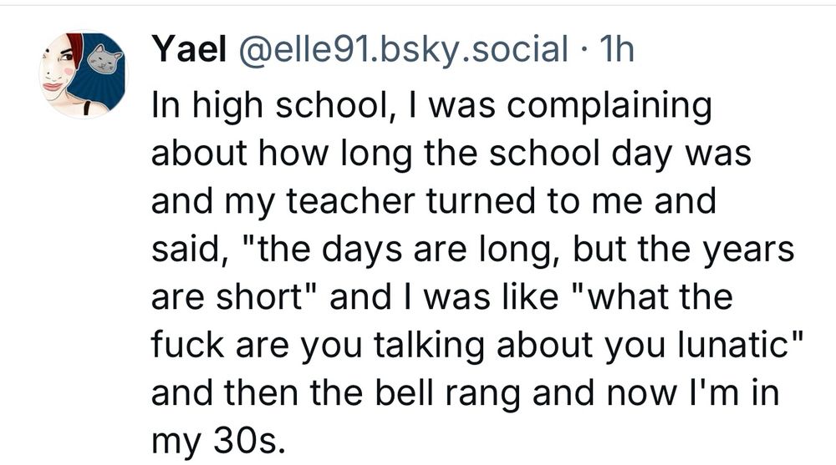Click the phrase 'turned to me and'
836x465 pixels.
(570, 201)
